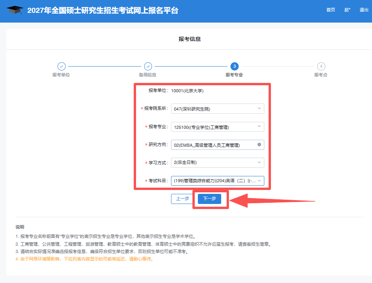Viewport: 372px width, 283px height.
Task: Click the graduation cap logo icon
Action: [15, 10]
